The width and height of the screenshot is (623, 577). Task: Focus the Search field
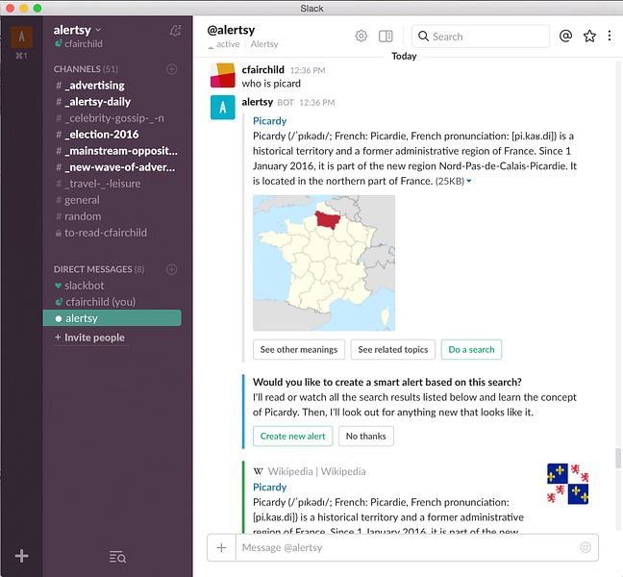point(481,37)
